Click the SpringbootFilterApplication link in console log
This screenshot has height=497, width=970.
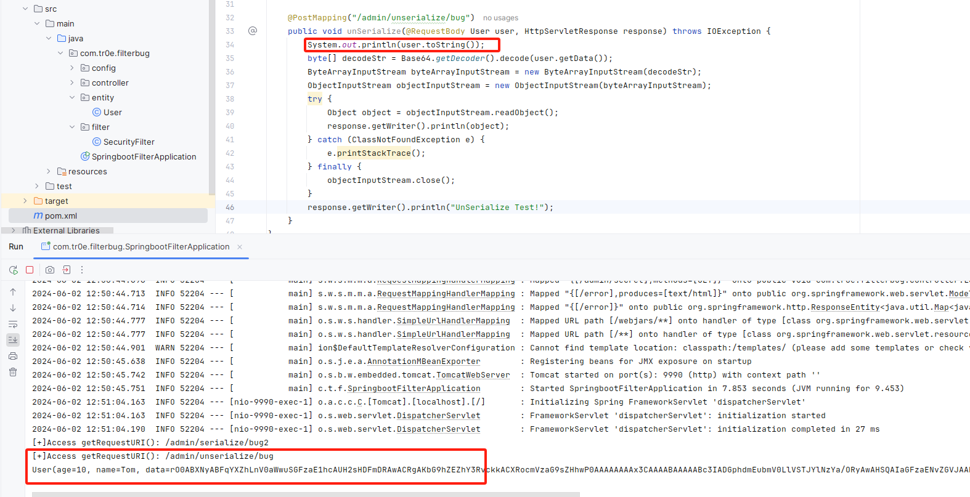point(414,389)
